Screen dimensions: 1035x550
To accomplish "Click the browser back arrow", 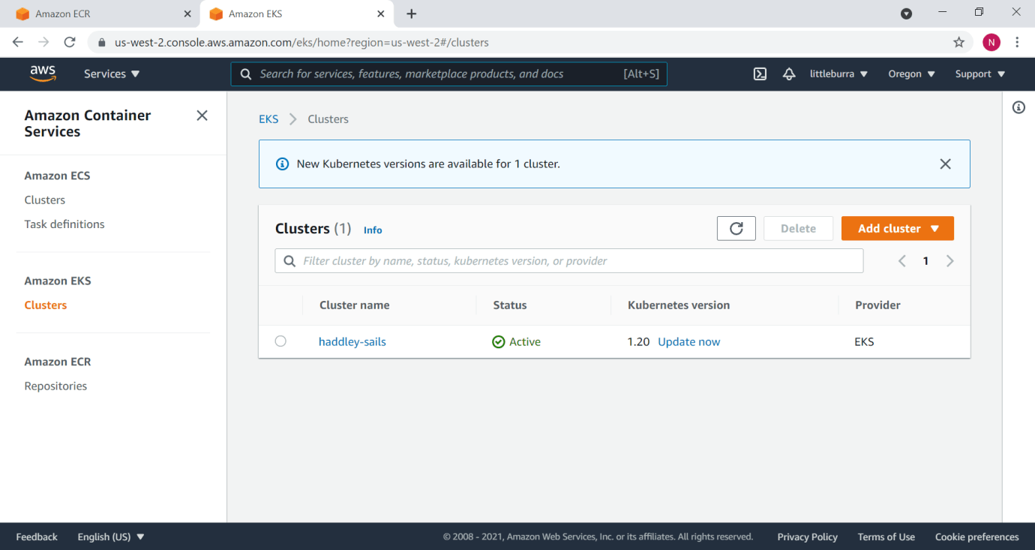I will [18, 42].
